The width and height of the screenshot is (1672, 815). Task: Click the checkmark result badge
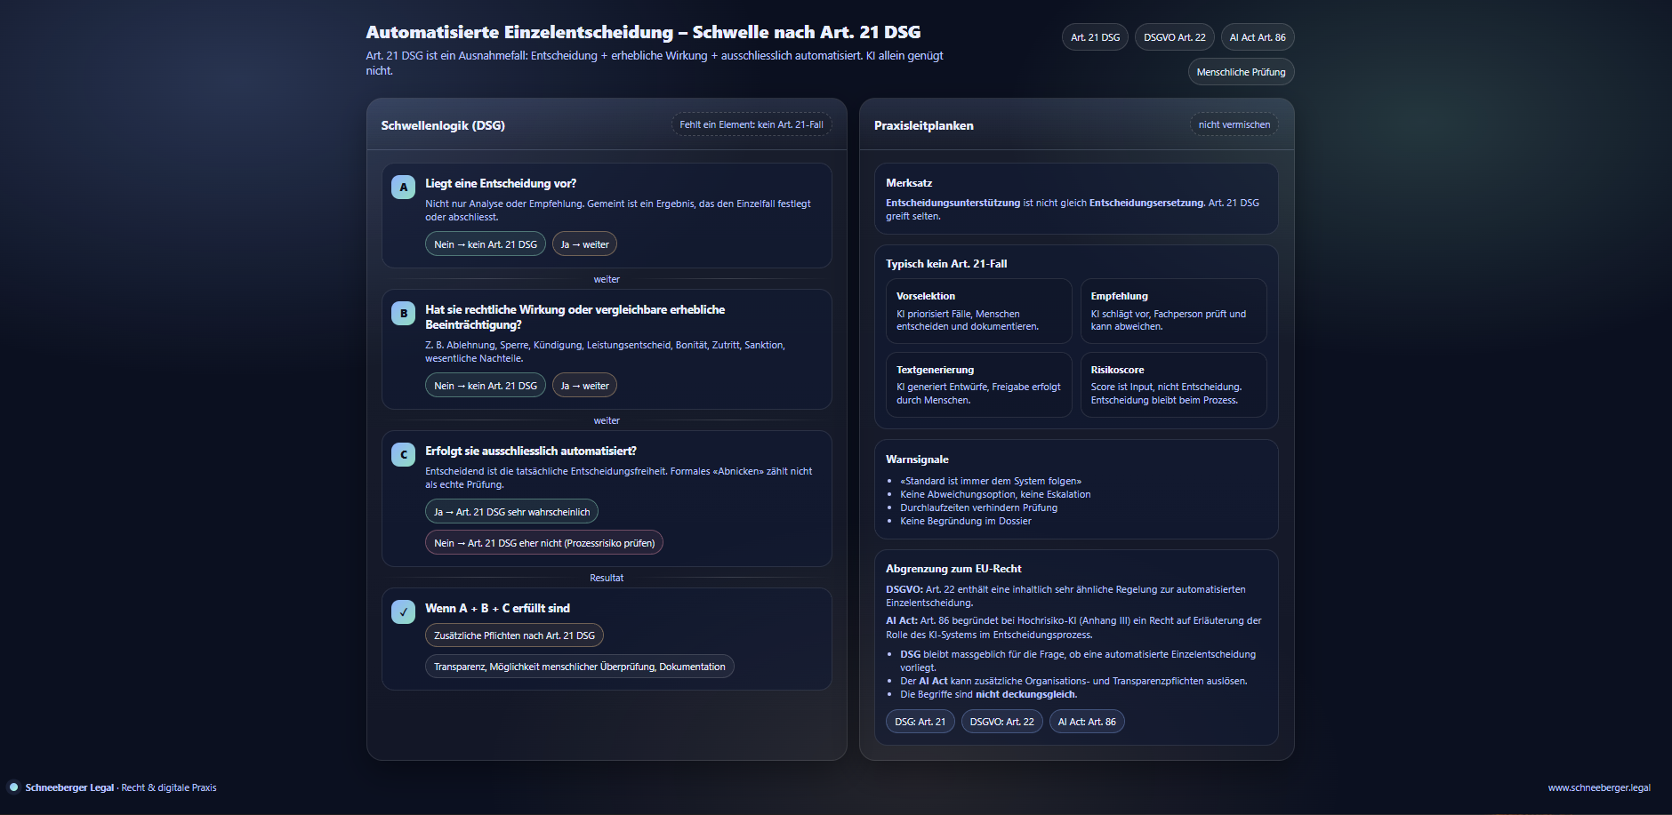[403, 611]
